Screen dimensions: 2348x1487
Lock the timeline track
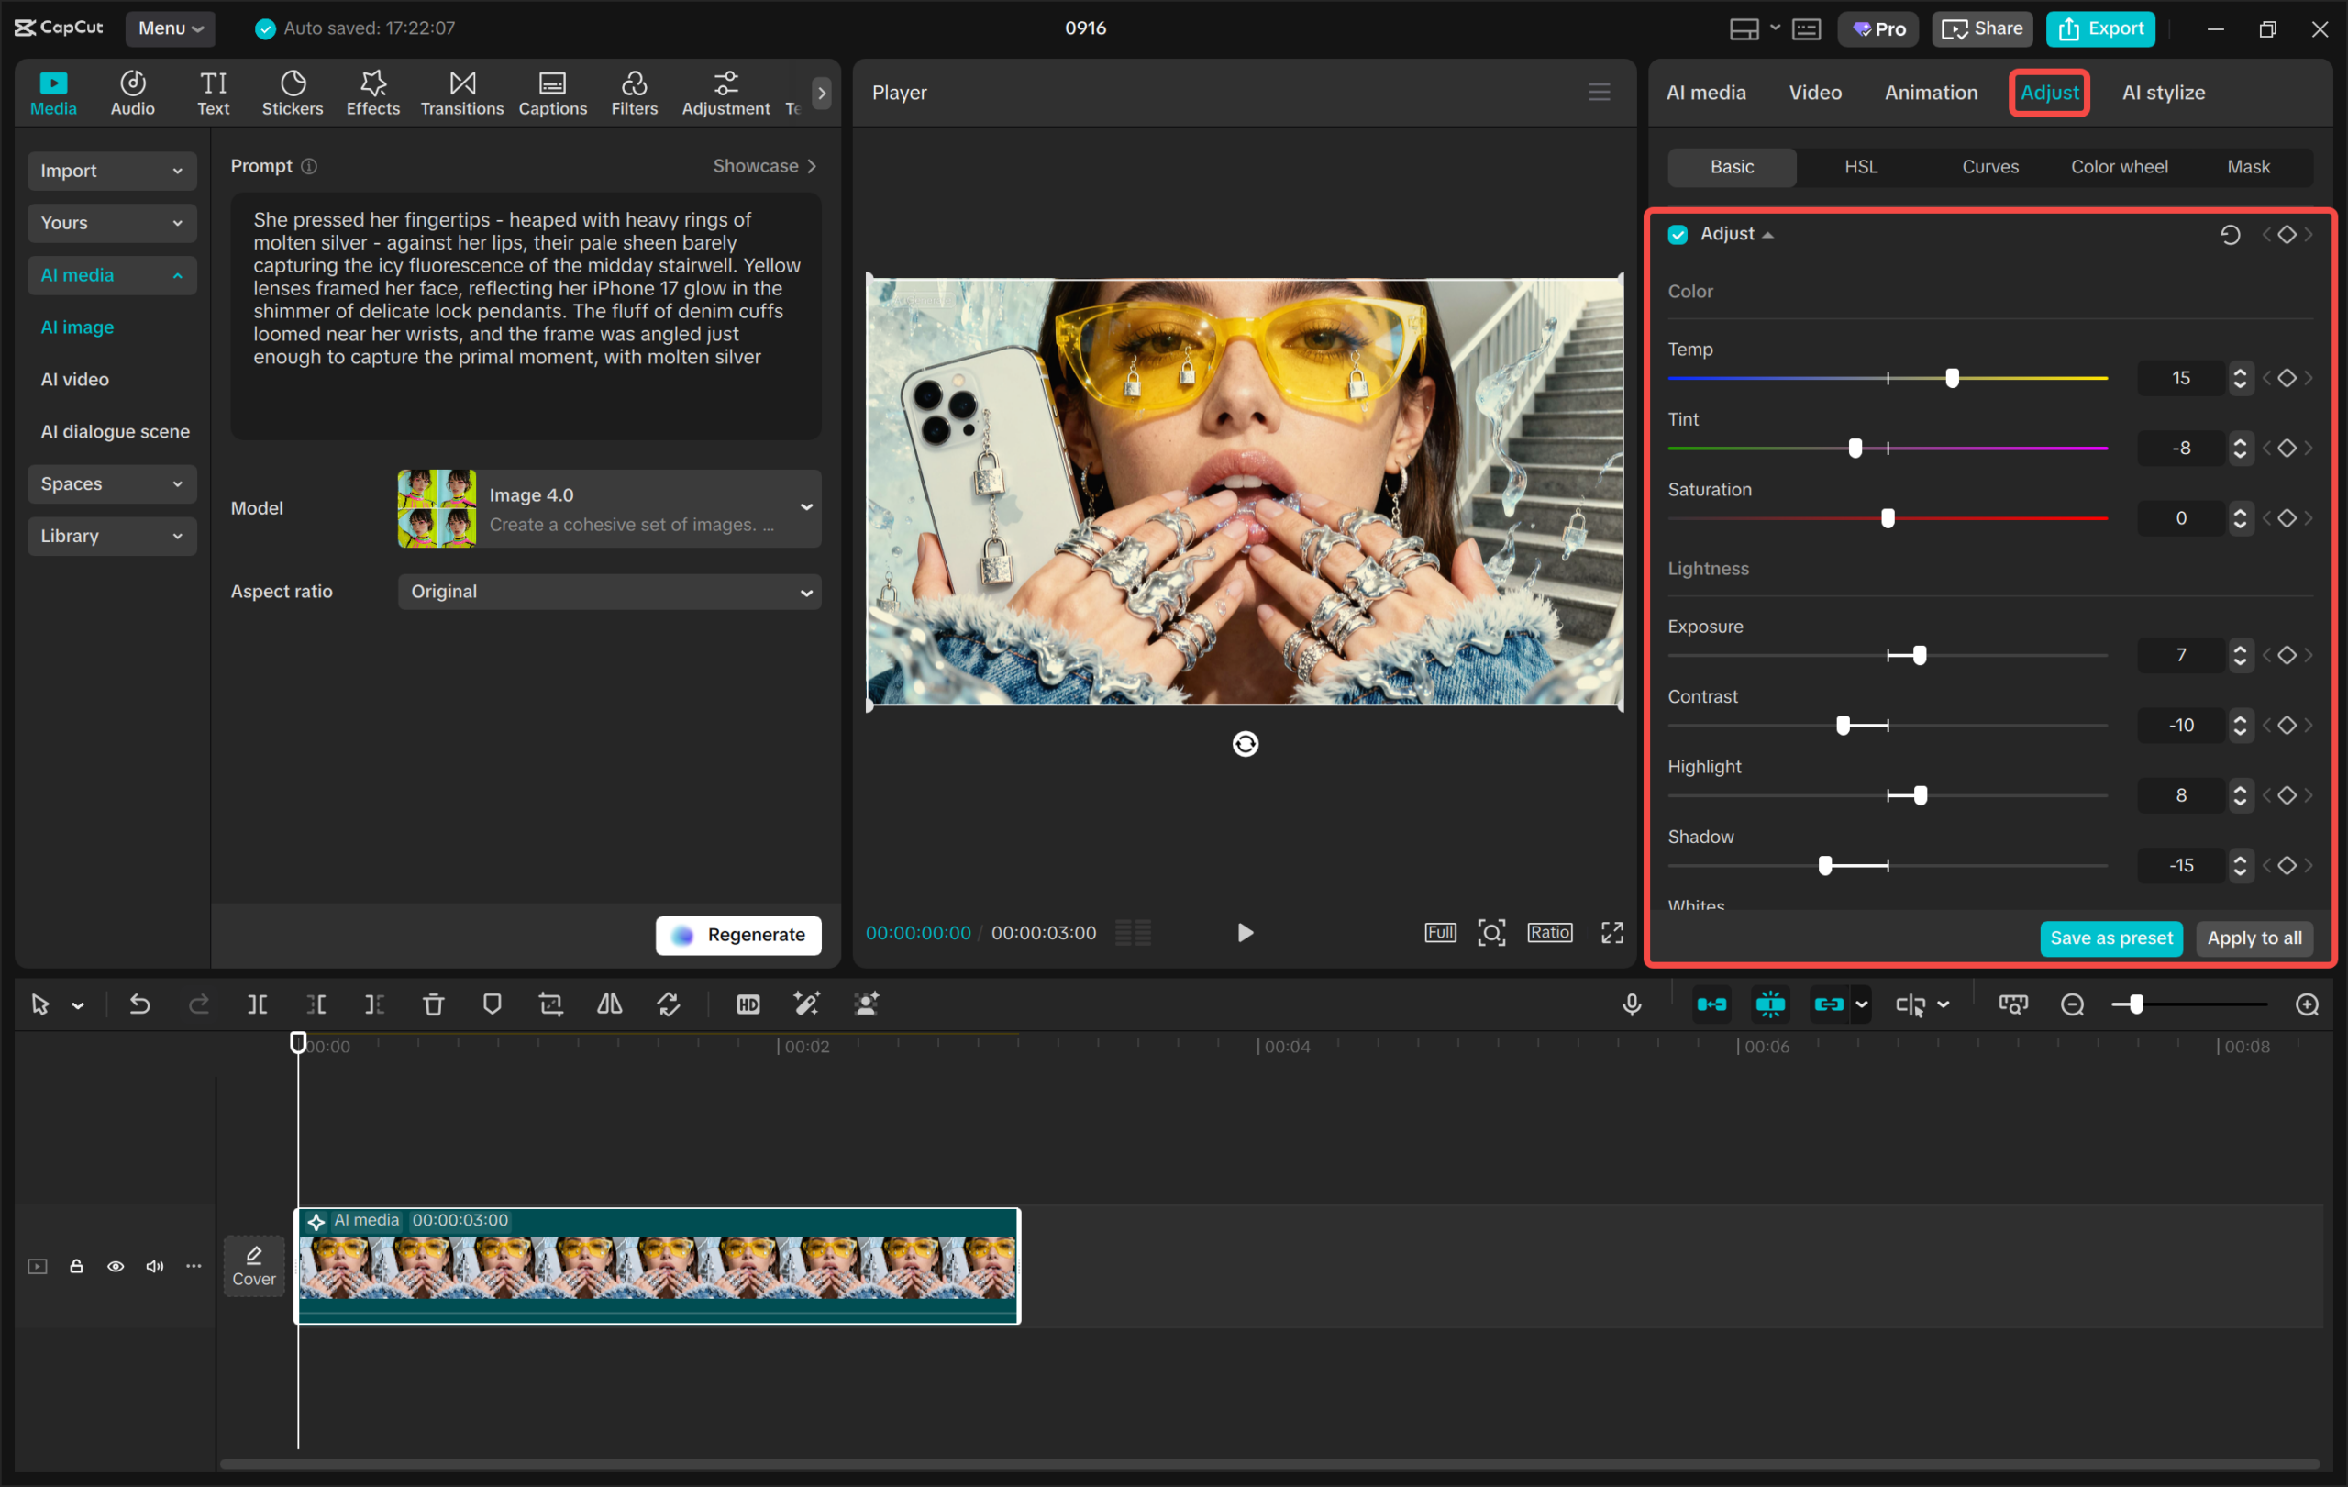pyautogui.click(x=76, y=1266)
